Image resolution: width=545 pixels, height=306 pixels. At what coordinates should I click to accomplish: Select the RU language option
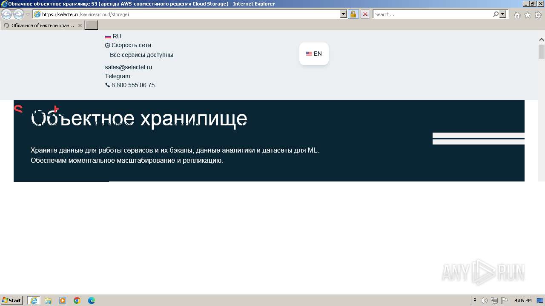(113, 36)
